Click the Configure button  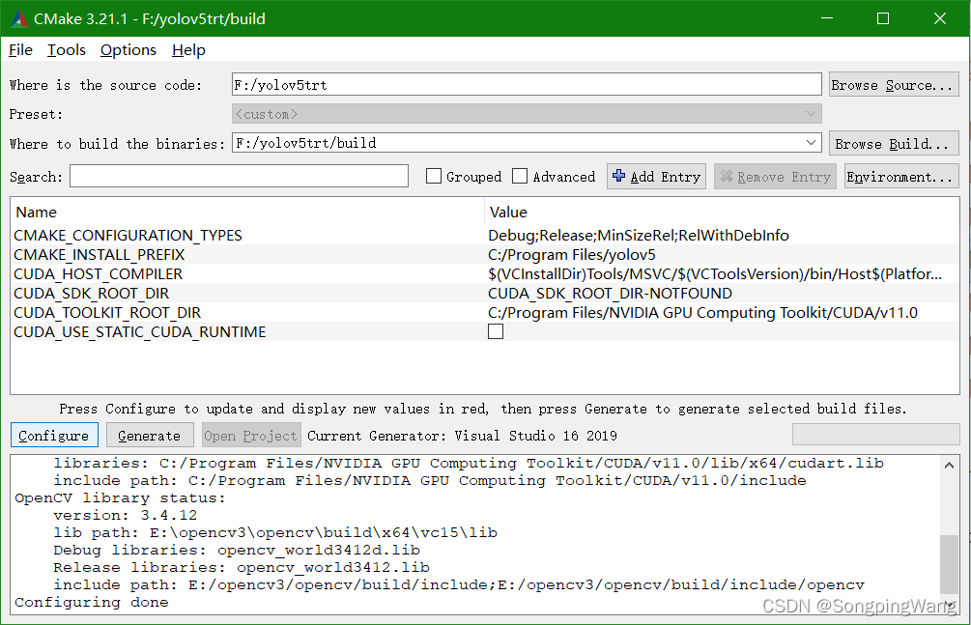(x=54, y=436)
